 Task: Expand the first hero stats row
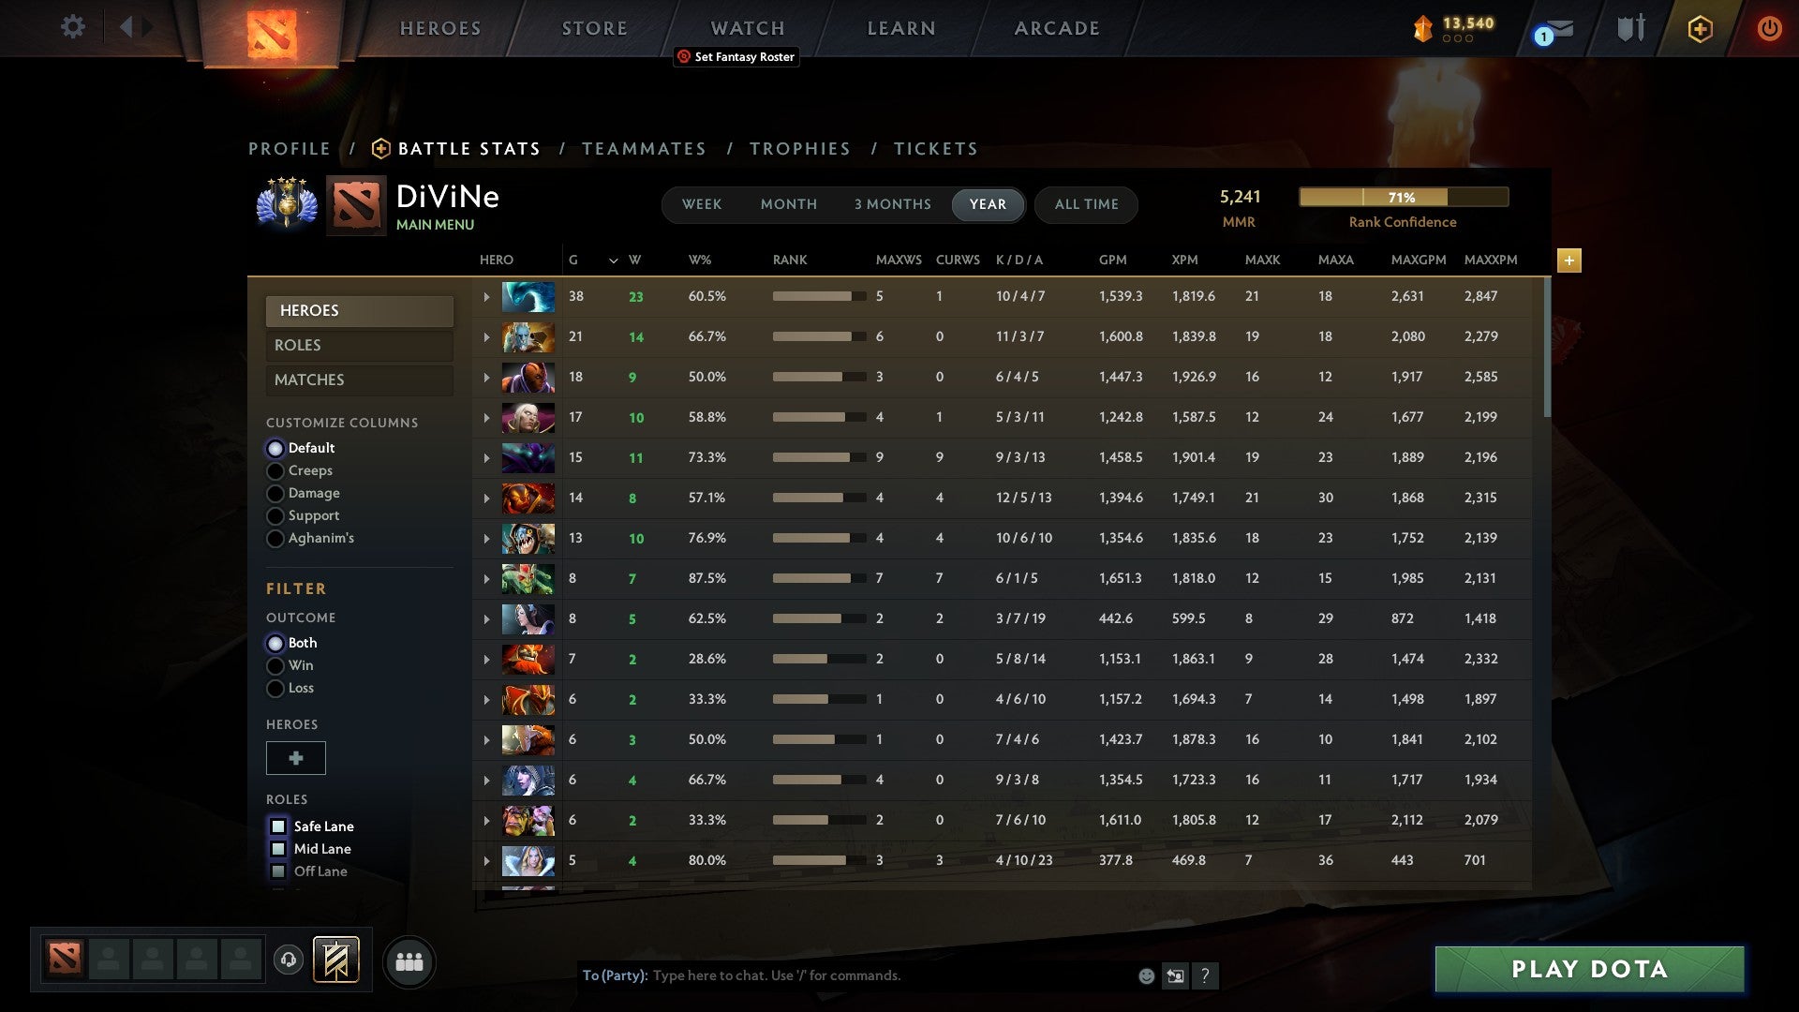(485, 296)
